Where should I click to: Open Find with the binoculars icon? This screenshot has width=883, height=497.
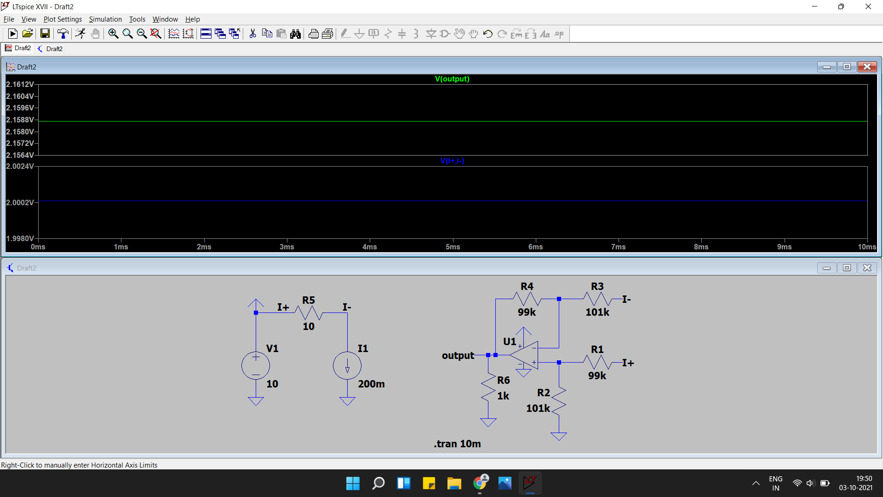[295, 34]
